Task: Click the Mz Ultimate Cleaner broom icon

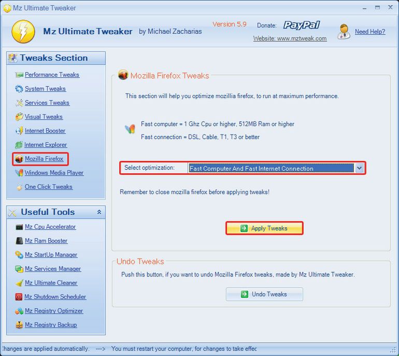Action: point(19,283)
